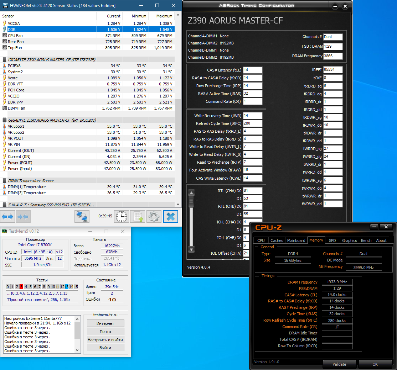The image size is (397, 370).
Task: Click the thermometer icon beside PCIEX8
Action: (x=4, y=66)
